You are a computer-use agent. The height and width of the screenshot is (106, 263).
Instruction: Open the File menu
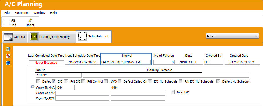pyautogui.click(x=7, y=13)
